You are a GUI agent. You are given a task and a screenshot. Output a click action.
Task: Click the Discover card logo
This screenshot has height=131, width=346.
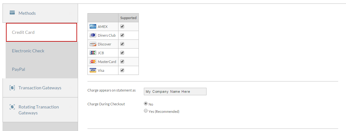(x=93, y=44)
